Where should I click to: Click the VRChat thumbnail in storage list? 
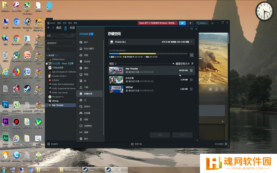point(116,89)
